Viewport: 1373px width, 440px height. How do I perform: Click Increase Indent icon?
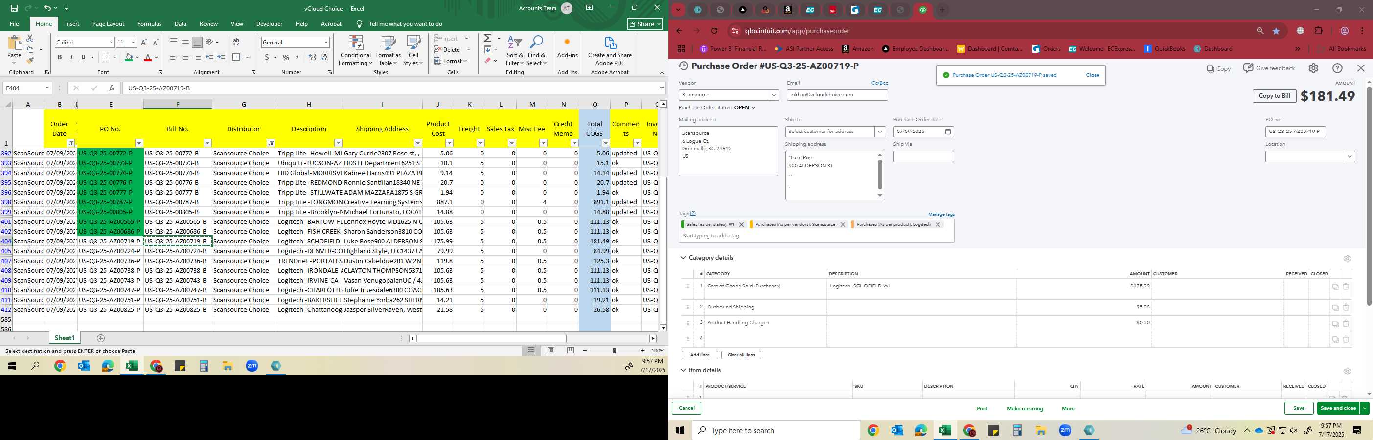(221, 57)
